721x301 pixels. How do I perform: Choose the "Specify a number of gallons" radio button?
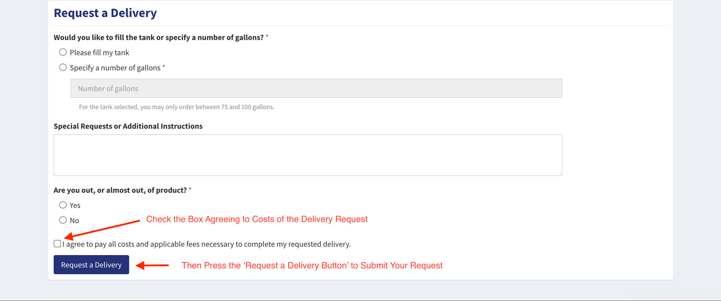[63, 67]
